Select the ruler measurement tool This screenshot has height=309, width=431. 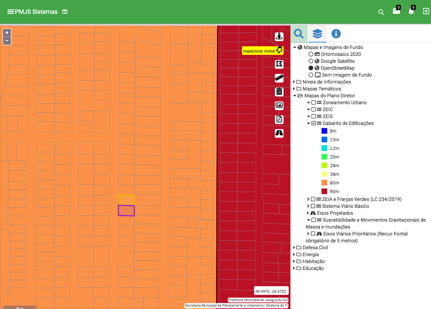(279, 78)
